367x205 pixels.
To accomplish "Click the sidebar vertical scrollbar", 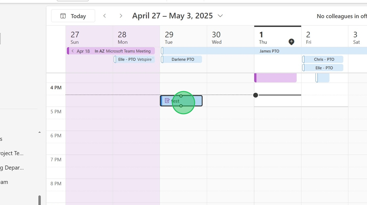I will (40, 200).
